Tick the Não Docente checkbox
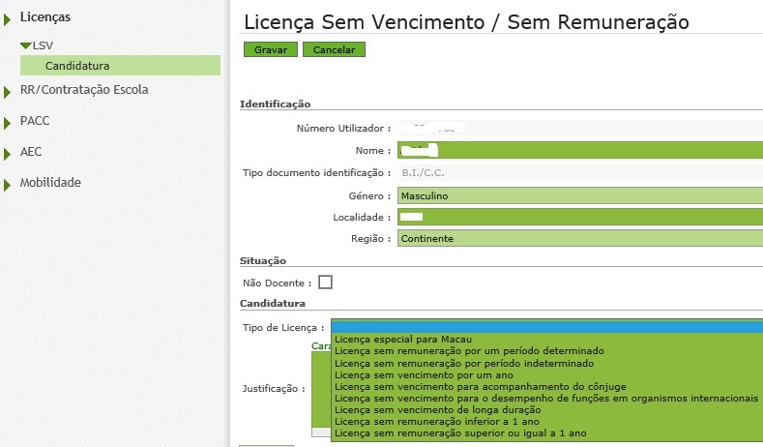The image size is (763, 447). (325, 283)
